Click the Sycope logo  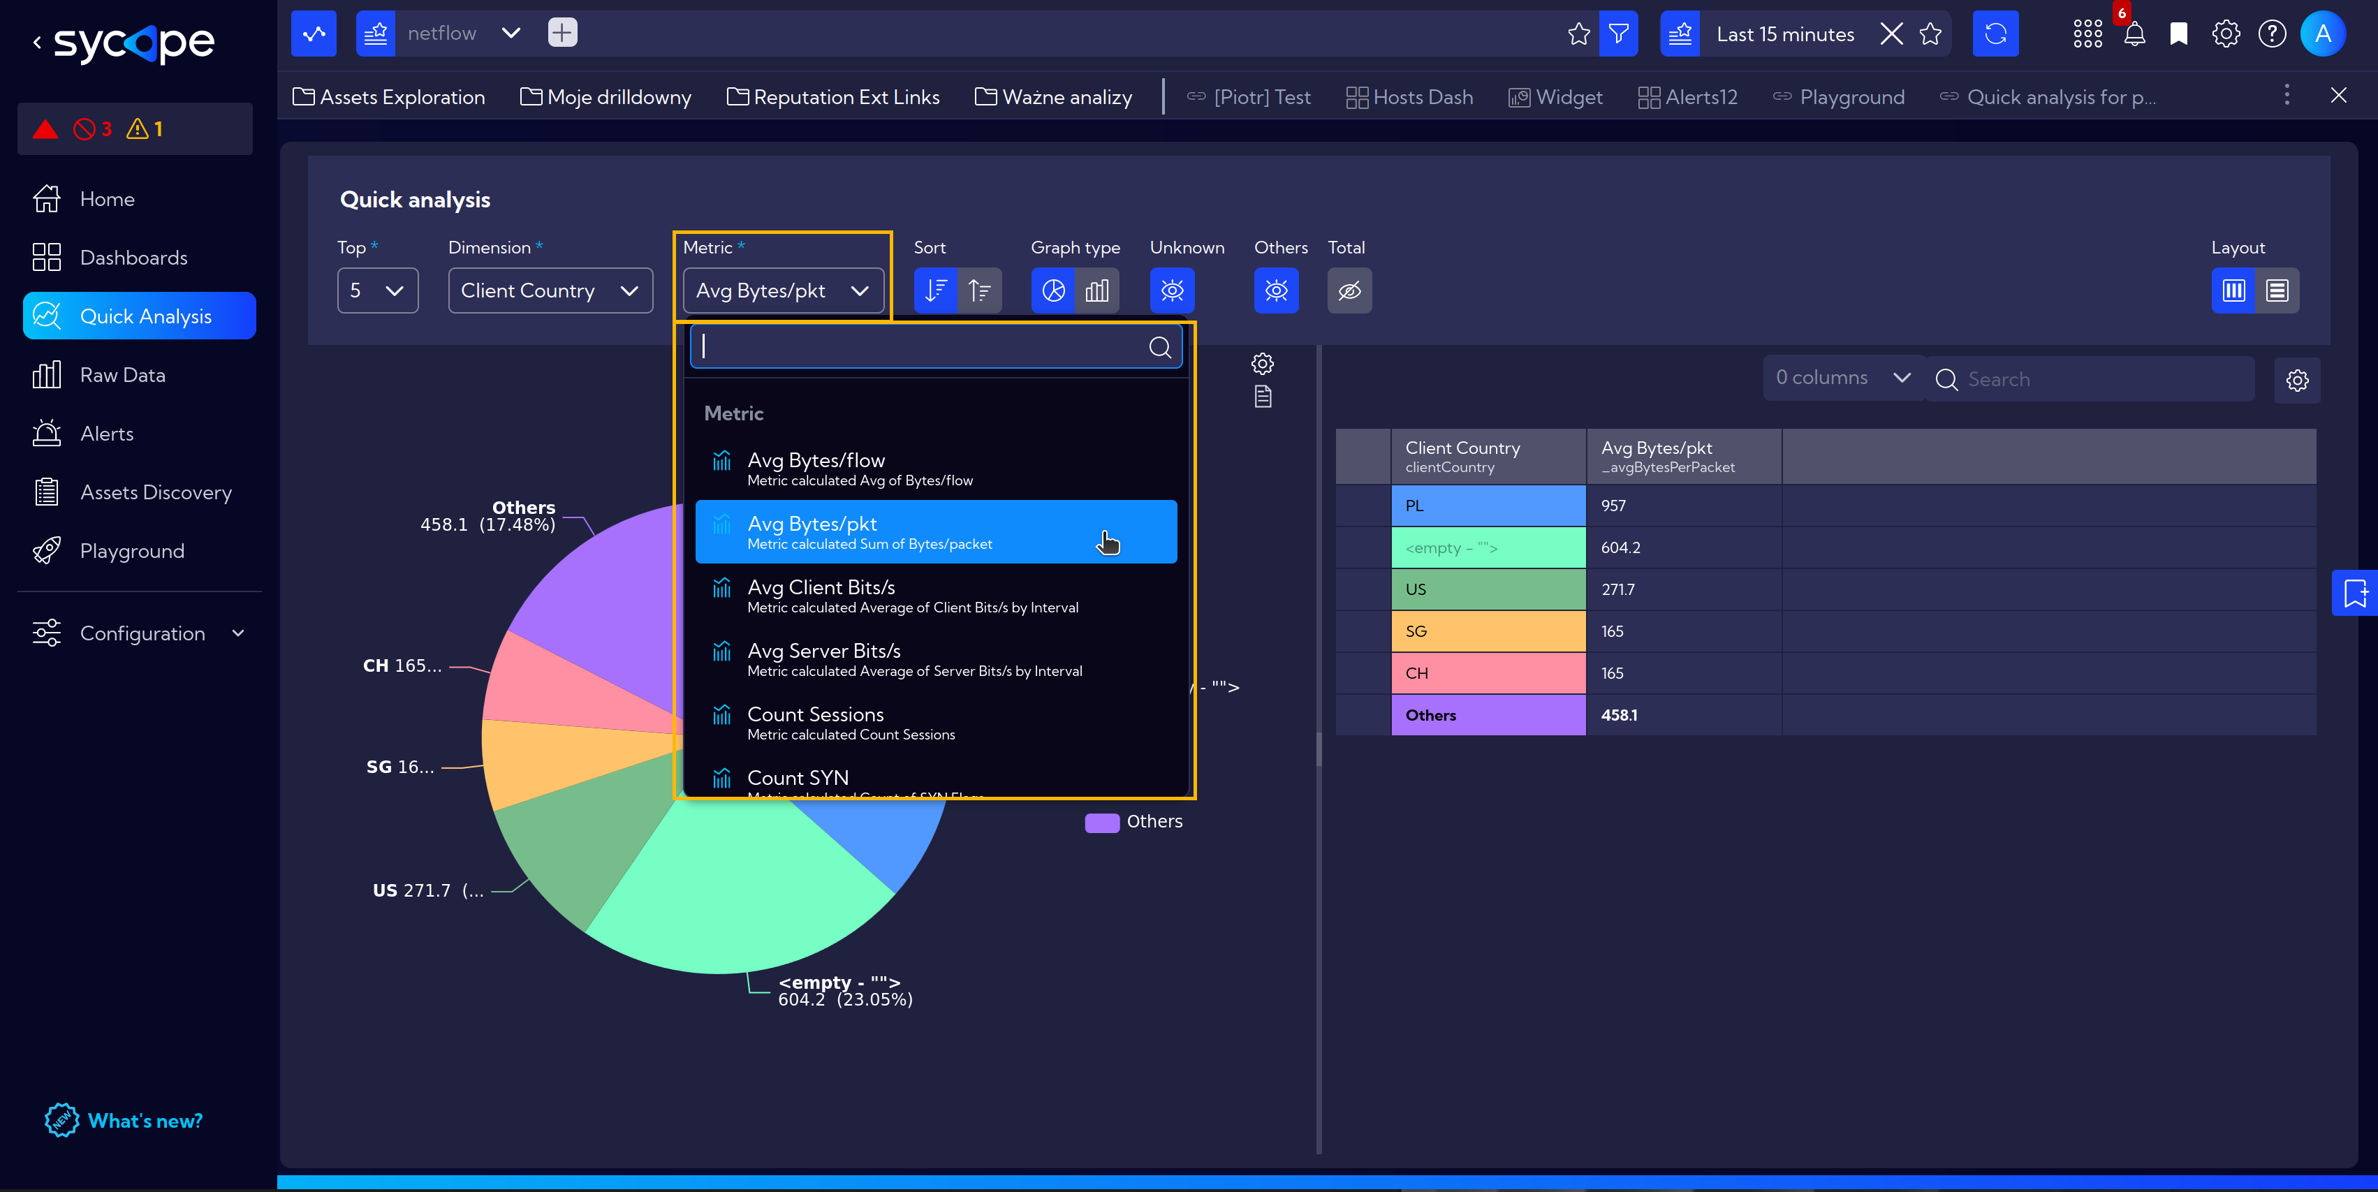(x=134, y=42)
